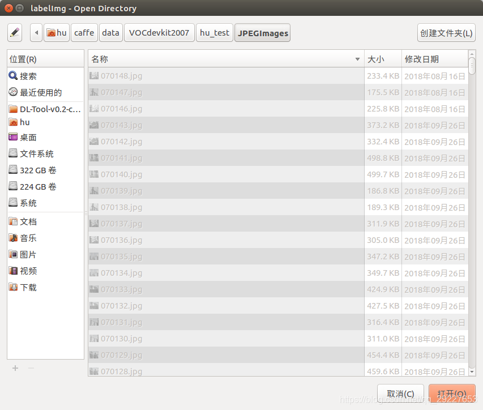
Task: Open 最近使用的 recent files location
Action: (x=45, y=92)
